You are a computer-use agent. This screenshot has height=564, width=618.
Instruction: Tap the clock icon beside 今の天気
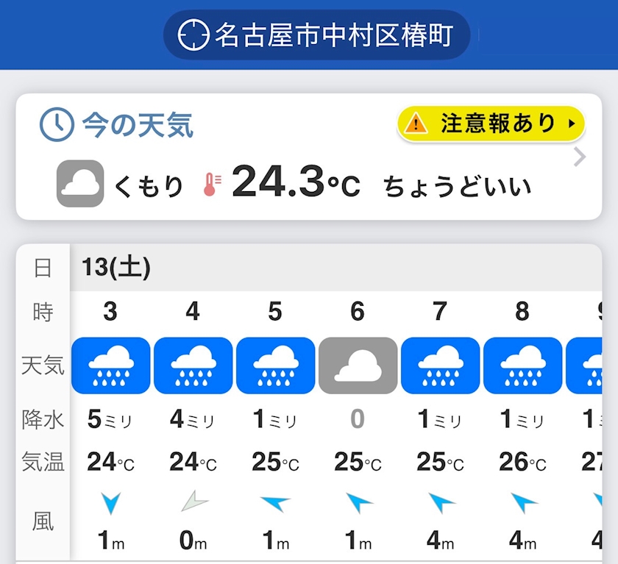(x=57, y=125)
